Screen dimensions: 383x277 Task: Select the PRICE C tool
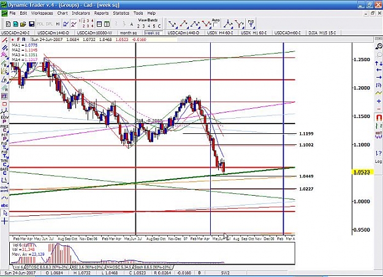[4, 128]
